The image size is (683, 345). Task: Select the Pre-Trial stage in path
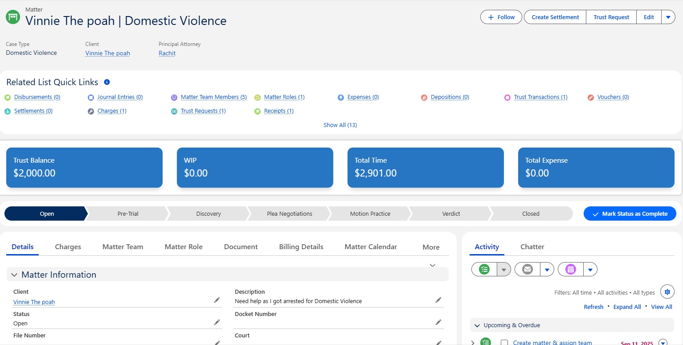click(128, 214)
